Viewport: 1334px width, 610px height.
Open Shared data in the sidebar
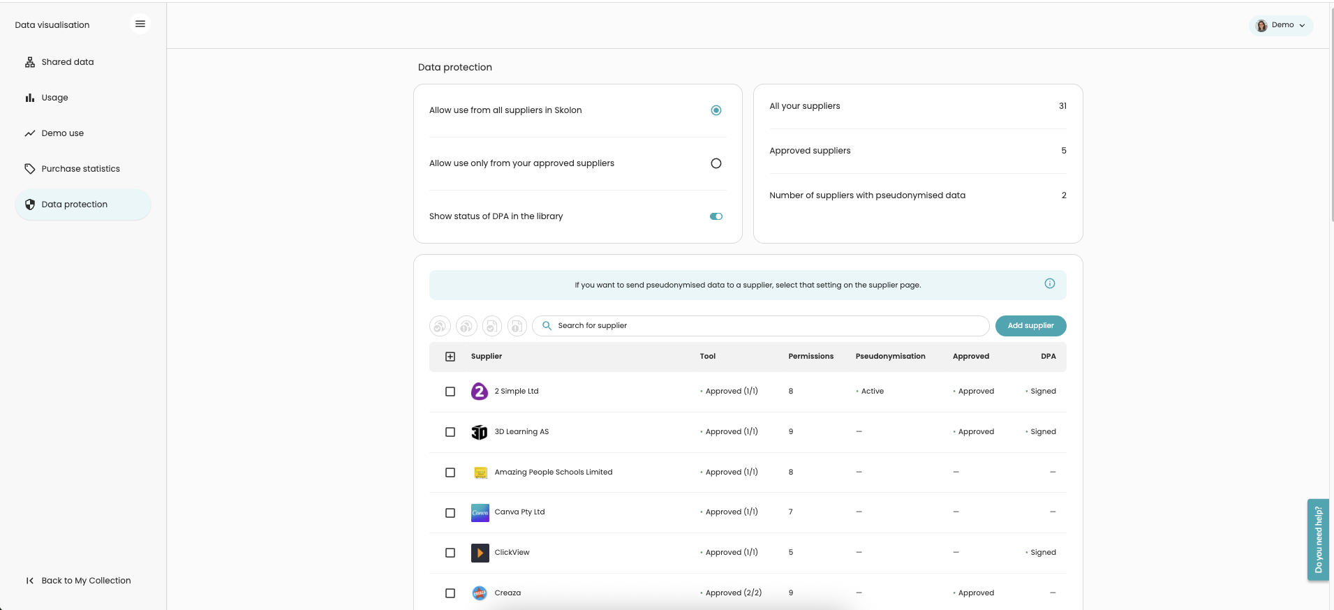[67, 62]
